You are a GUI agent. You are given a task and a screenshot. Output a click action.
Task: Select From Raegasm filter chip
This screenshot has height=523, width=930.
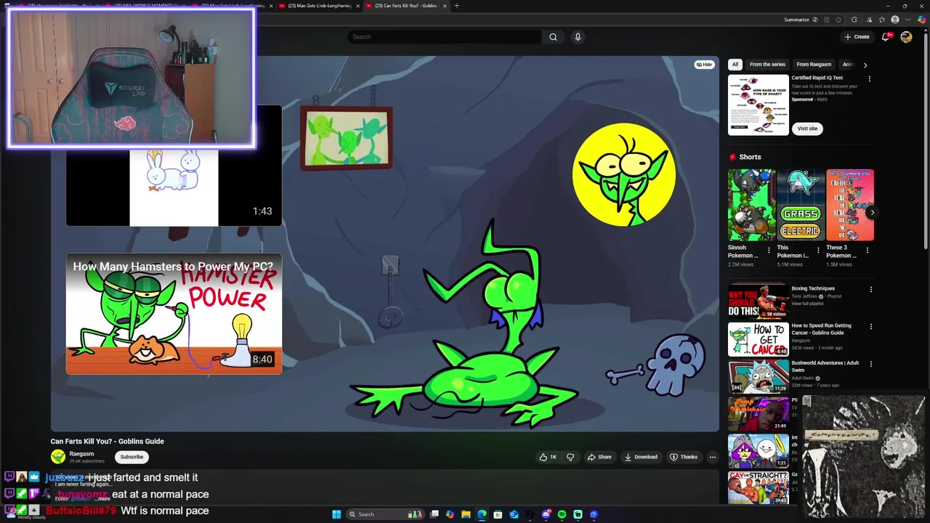pyautogui.click(x=814, y=65)
